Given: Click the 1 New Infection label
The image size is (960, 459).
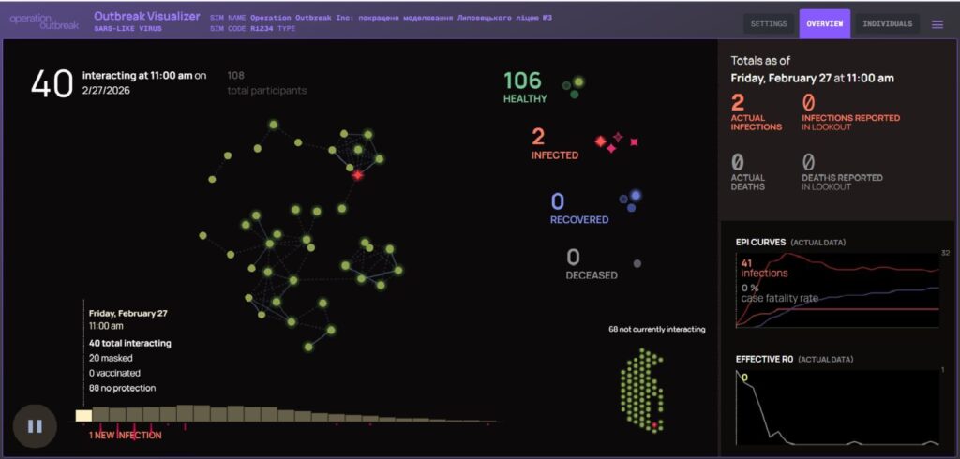Looking at the screenshot, I should [125, 435].
